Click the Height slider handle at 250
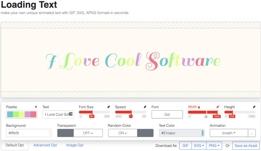Viewport: 261px width, 151px height. tap(232, 116)
